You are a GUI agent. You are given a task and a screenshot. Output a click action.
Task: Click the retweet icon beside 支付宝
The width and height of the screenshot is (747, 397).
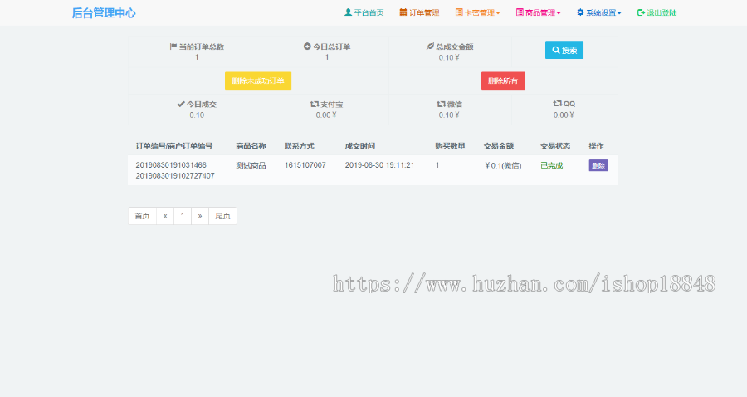[315, 104]
